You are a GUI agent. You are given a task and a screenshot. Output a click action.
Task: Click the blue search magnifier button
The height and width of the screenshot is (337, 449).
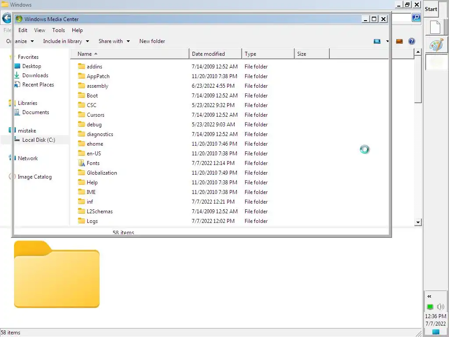pyautogui.click(x=416, y=18)
